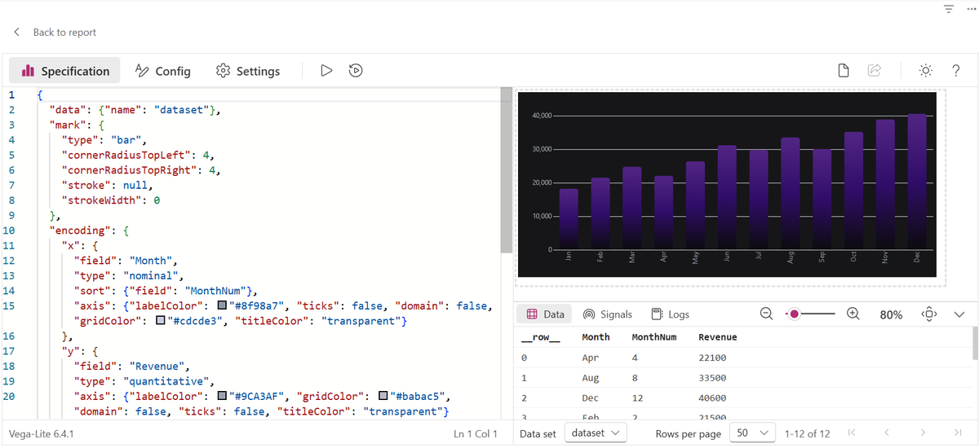Open the Config tab

click(162, 71)
